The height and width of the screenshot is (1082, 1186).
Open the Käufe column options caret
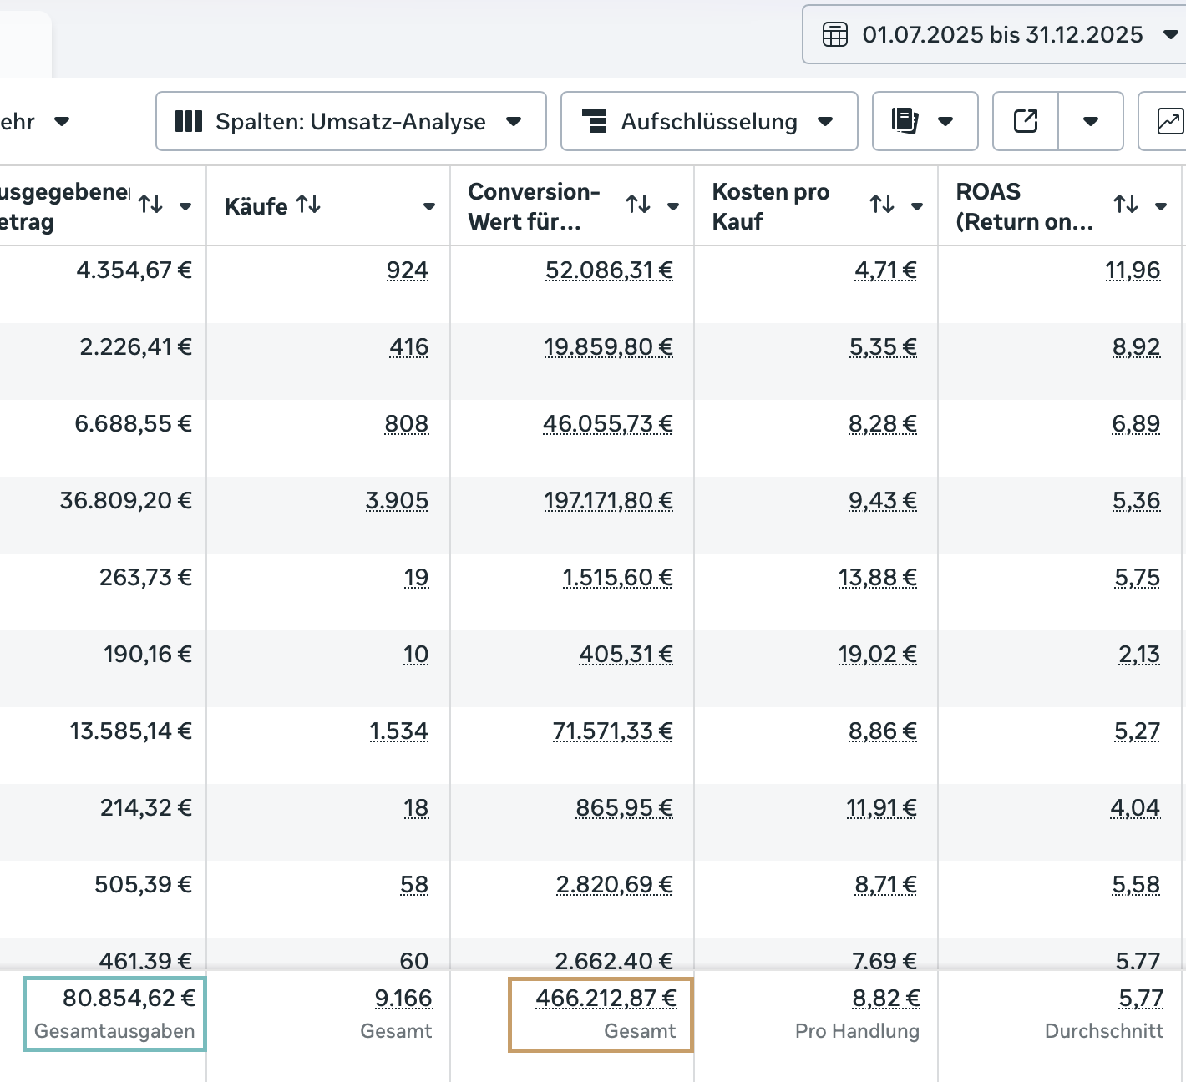(429, 206)
